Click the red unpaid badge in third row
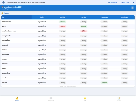This screenshot has height=102, width=136. tap(84, 31)
